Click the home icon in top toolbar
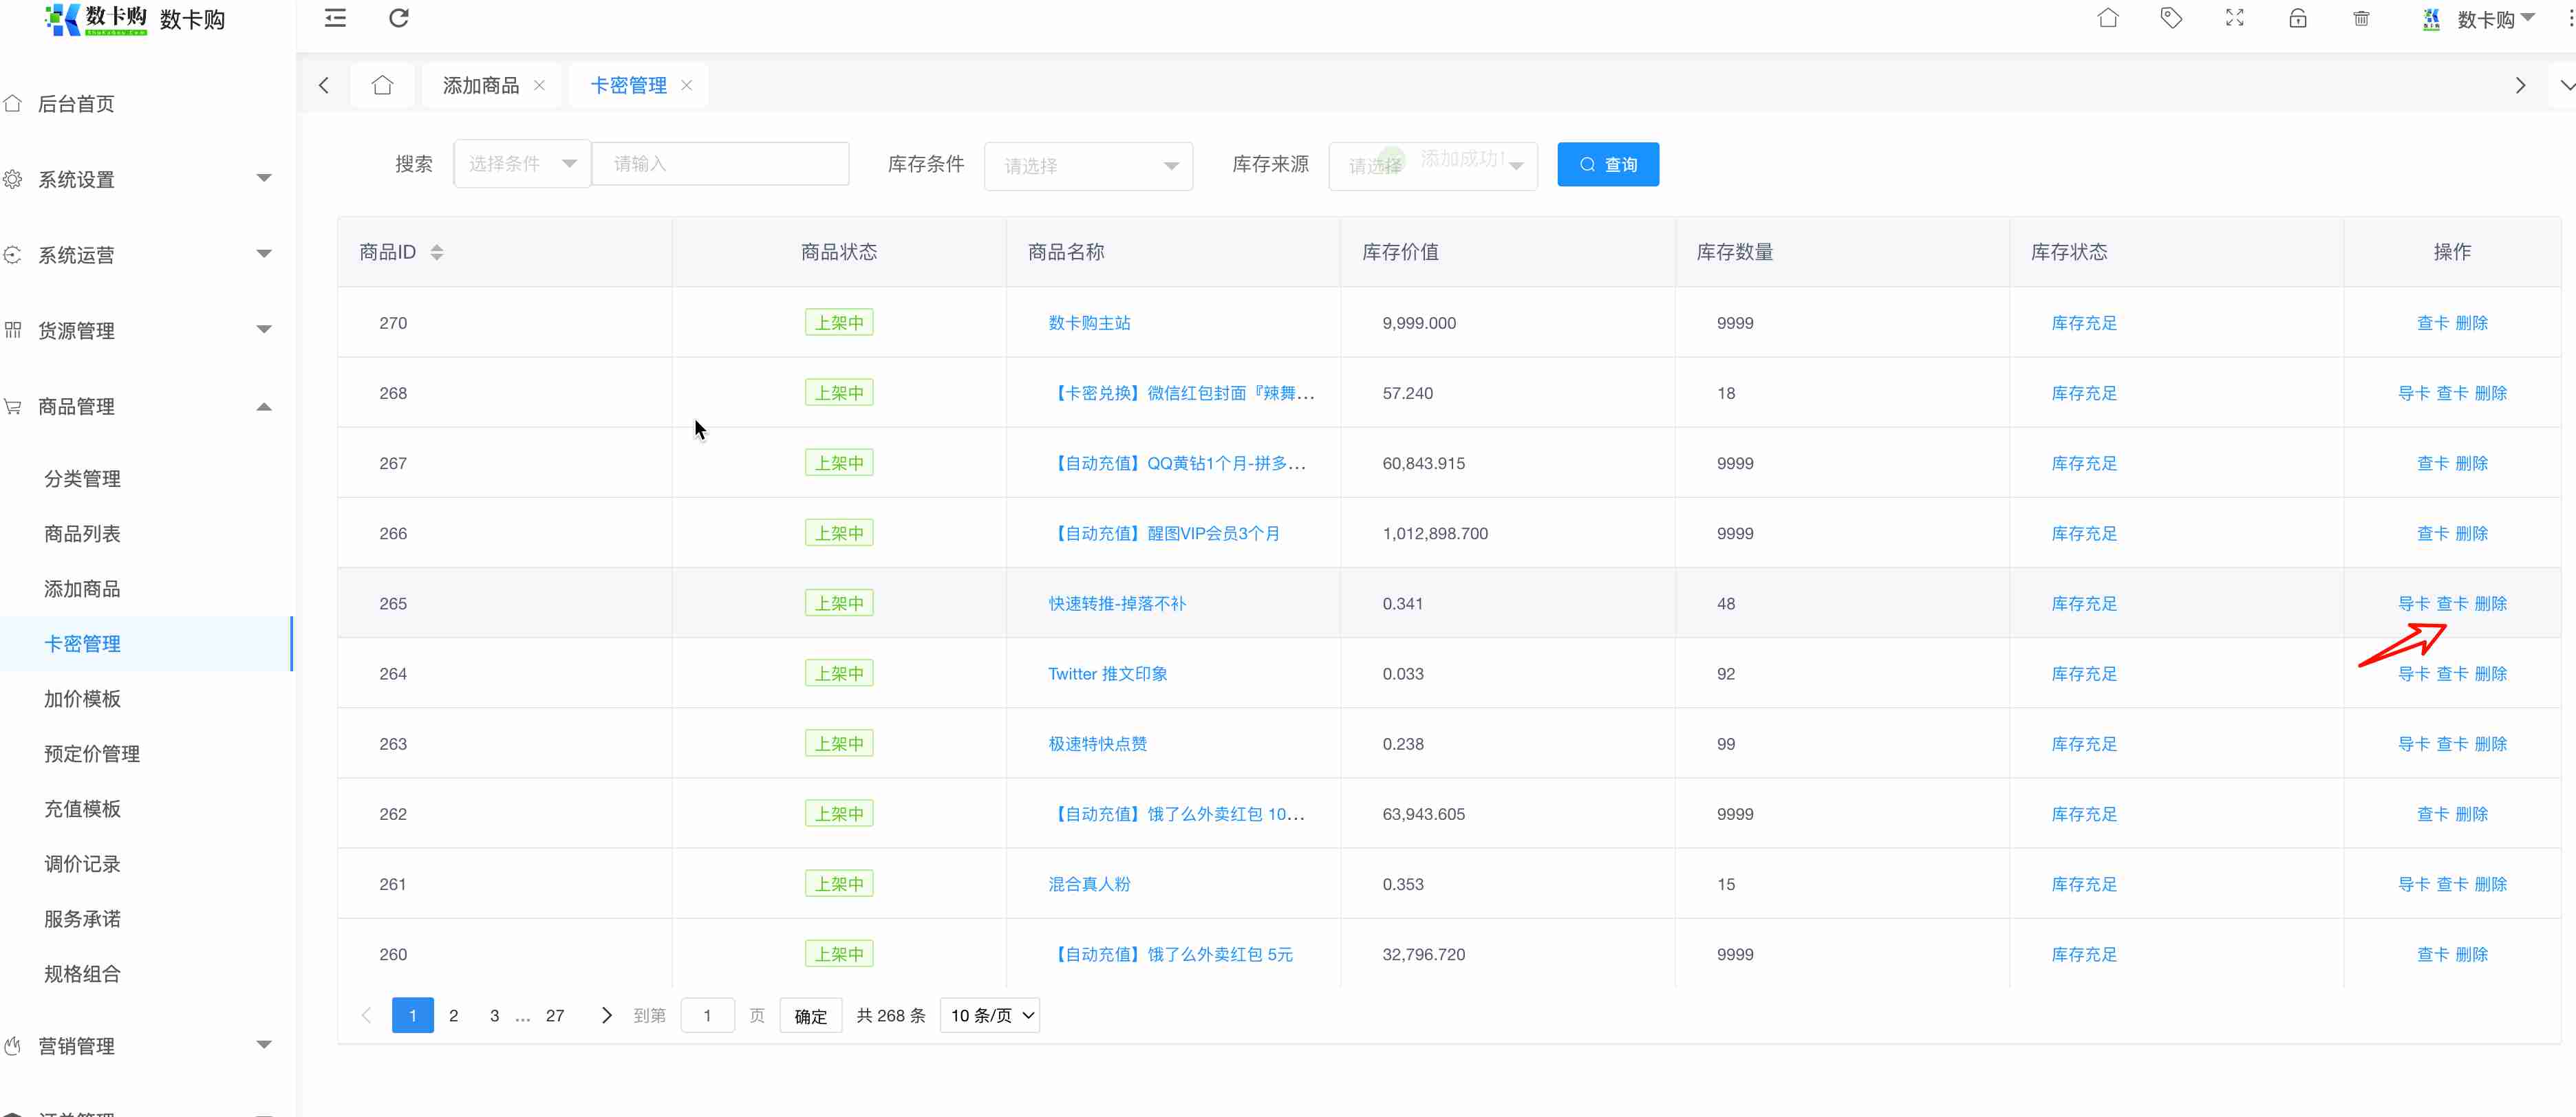Viewport: 2576px width, 1117px height. click(x=2107, y=18)
